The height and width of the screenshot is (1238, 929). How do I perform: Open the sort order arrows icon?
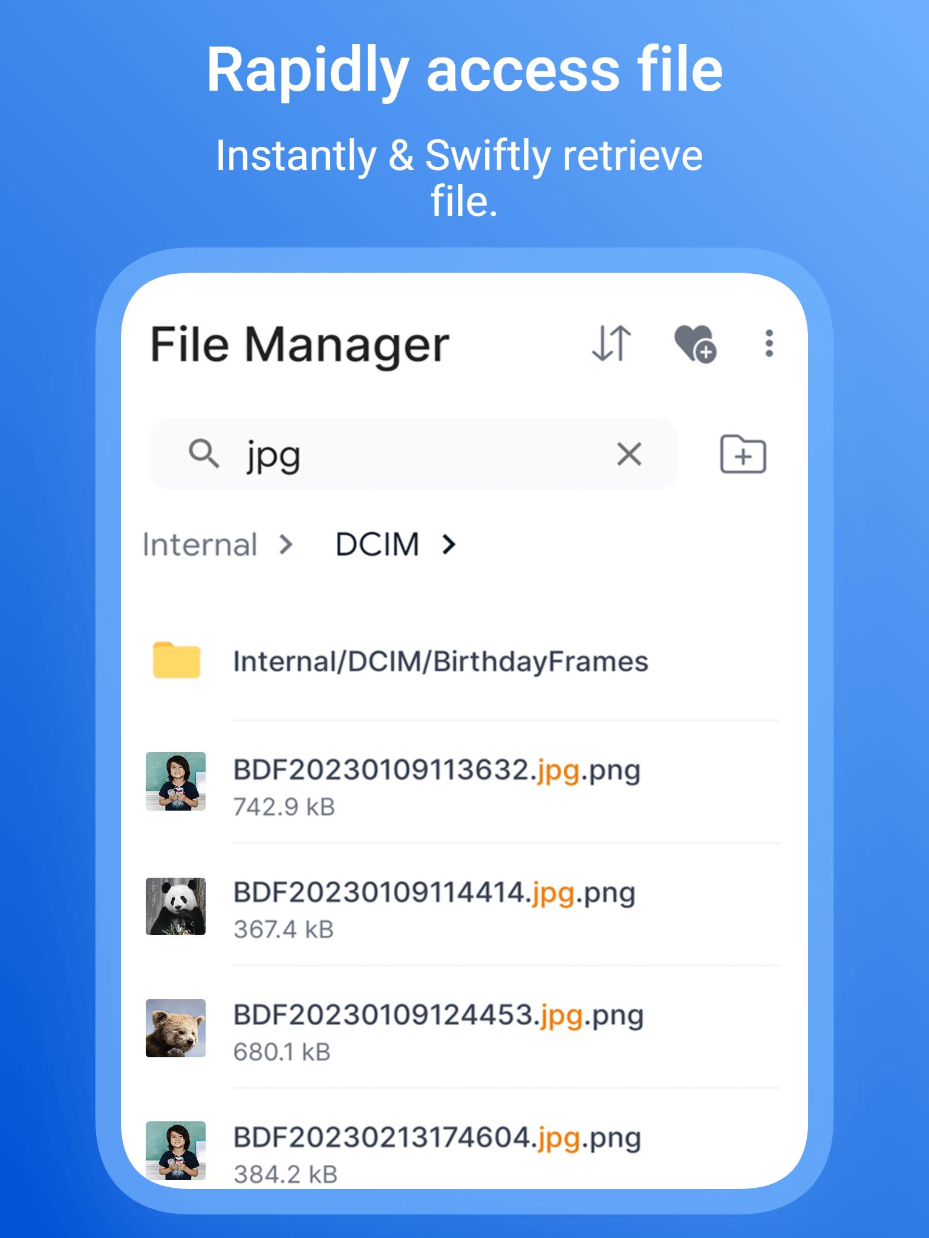(x=611, y=343)
